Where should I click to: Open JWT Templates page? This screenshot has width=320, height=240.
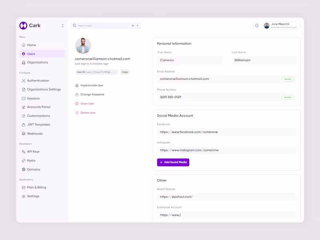point(42,124)
